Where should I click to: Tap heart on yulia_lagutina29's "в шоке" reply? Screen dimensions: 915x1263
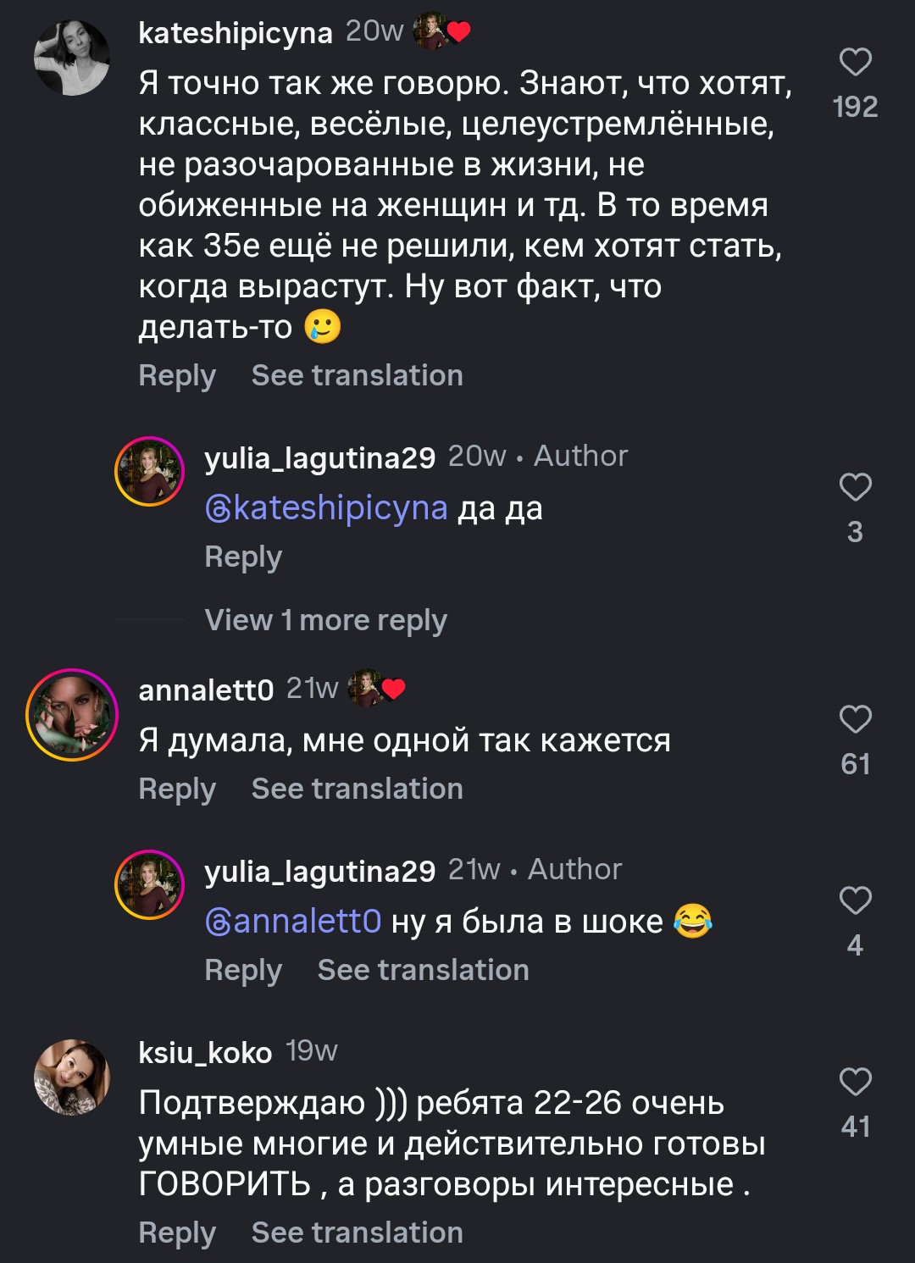tap(855, 901)
